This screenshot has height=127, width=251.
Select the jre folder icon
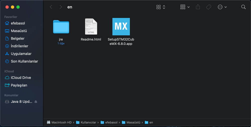tap(61, 27)
